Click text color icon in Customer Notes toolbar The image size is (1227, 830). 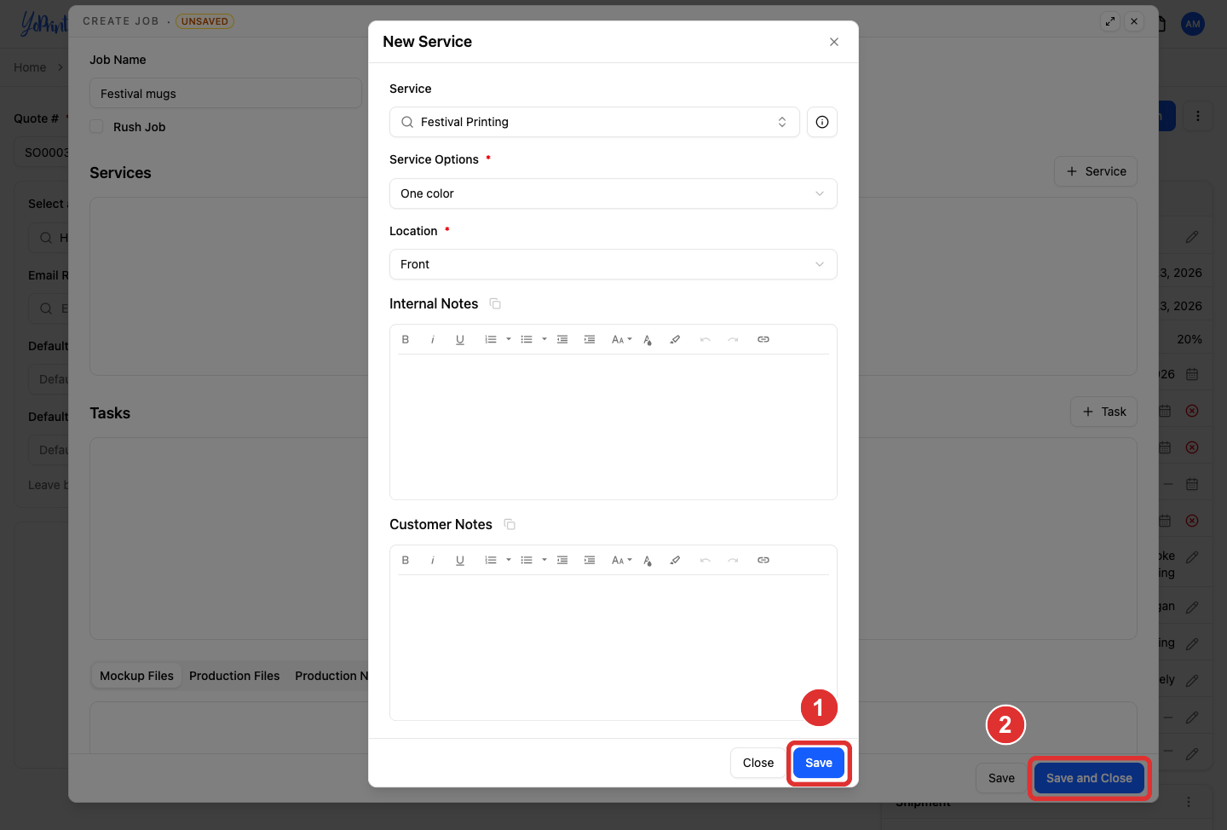pos(648,560)
